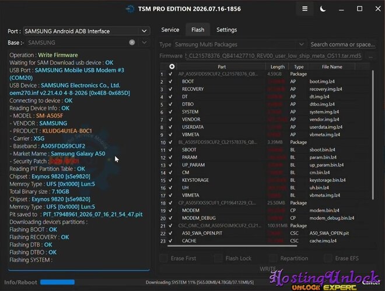This screenshot has height=291, width=385.
Task: Click the keystorage.bin.lz4 file name
Action: tap(327, 180)
